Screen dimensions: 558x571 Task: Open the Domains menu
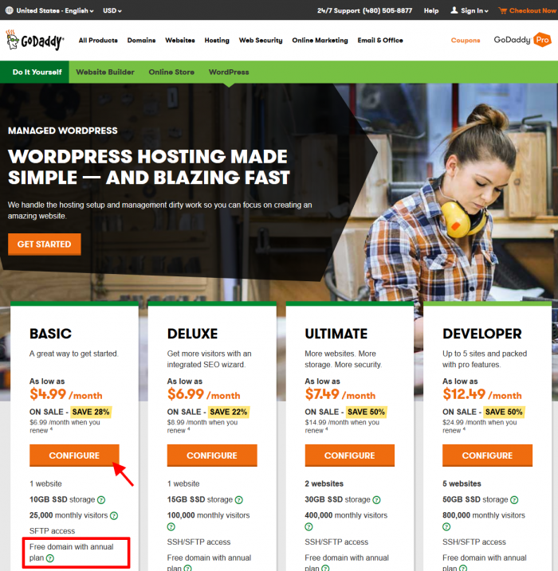tap(141, 41)
